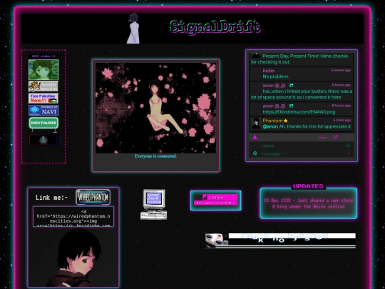Click the chatbox Cbox link
Screen dimensions: 385x289
click(322, 138)
